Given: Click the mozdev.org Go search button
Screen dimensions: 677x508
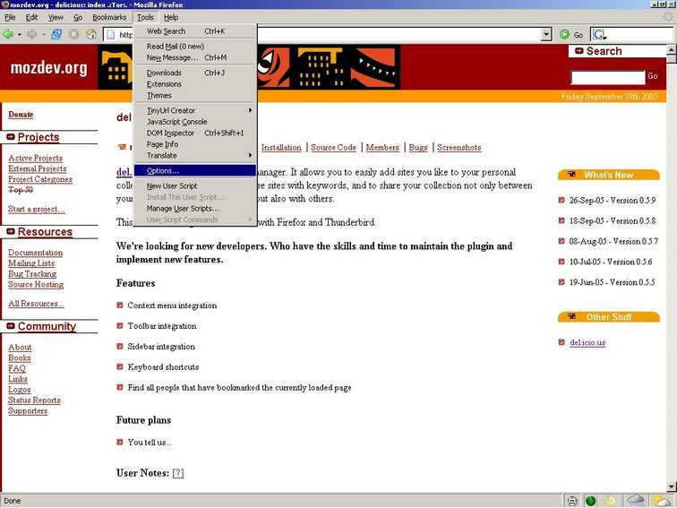Looking at the screenshot, I should point(653,76).
